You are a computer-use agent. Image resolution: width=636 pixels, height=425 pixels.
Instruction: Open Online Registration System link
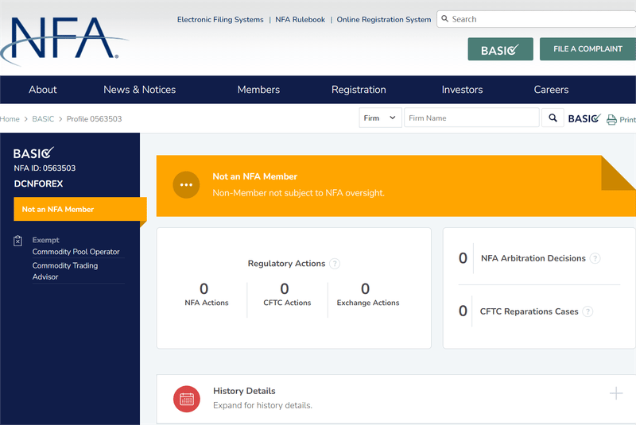point(384,19)
